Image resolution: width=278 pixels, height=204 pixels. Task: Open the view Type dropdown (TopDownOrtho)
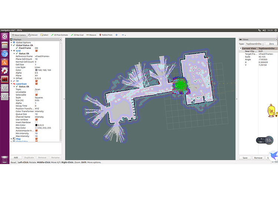tap(254, 43)
